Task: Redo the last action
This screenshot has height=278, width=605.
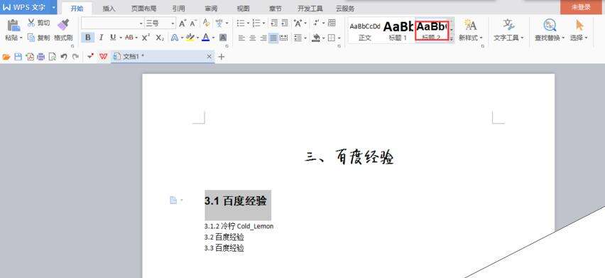Action: point(75,57)
